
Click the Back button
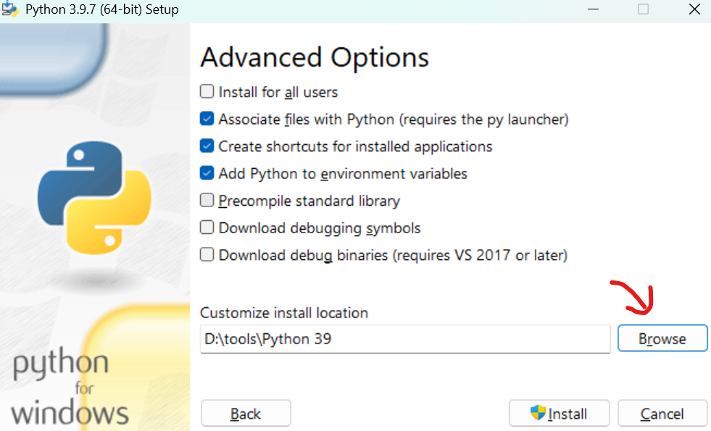click(246, 413)
